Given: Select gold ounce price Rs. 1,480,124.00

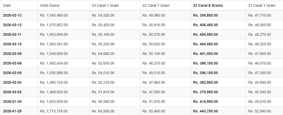Looking at the screenshot, I should click(x=54, y=82).
